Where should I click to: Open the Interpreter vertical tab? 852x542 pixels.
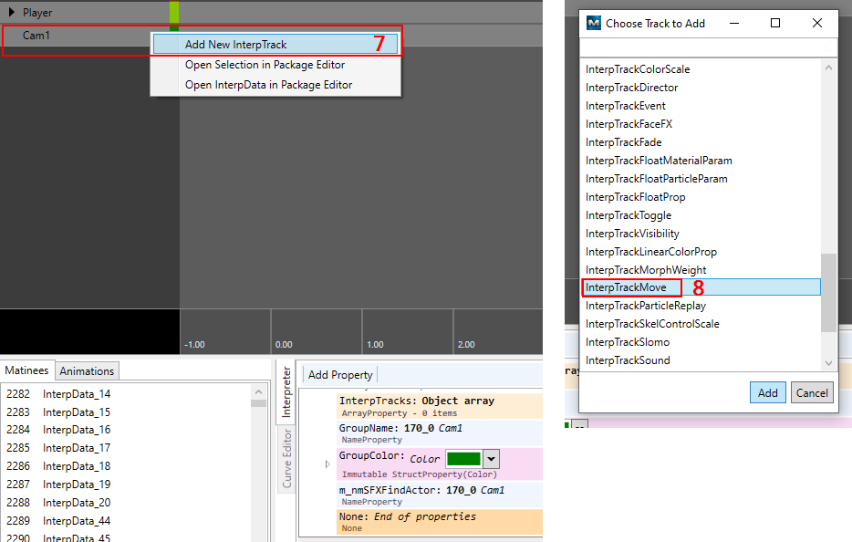pos(286,391)
